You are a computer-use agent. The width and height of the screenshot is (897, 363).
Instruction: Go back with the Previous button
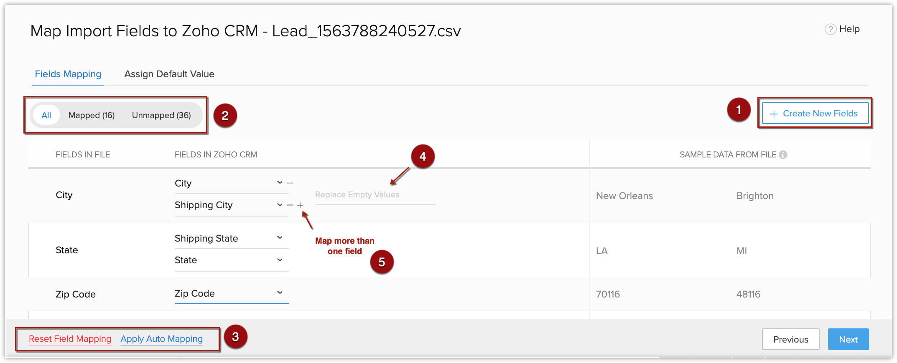pos(790,339)
